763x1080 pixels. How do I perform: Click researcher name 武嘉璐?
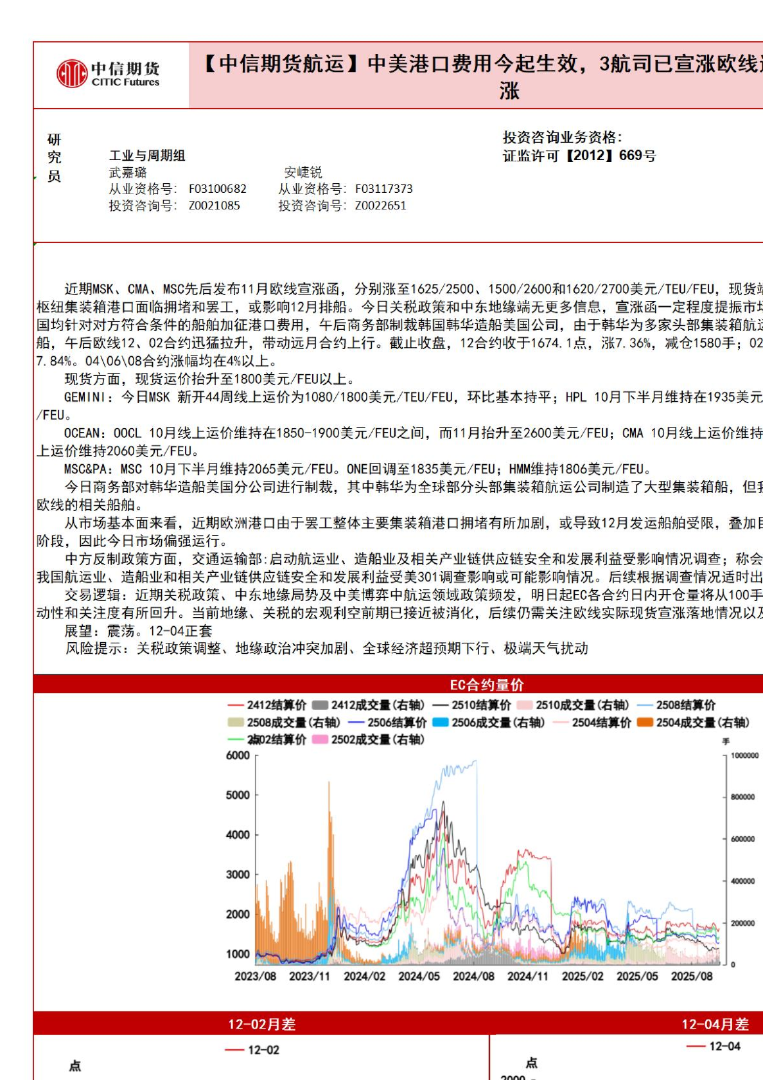(x=128, y=172)
